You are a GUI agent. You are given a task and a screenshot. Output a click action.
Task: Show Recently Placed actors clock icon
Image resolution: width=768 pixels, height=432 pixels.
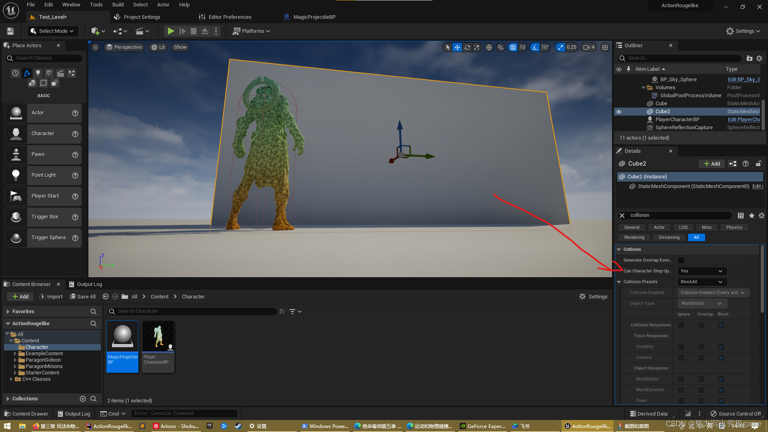point(15,73)
